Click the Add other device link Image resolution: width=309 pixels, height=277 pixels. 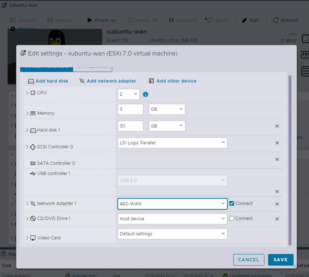177,81
